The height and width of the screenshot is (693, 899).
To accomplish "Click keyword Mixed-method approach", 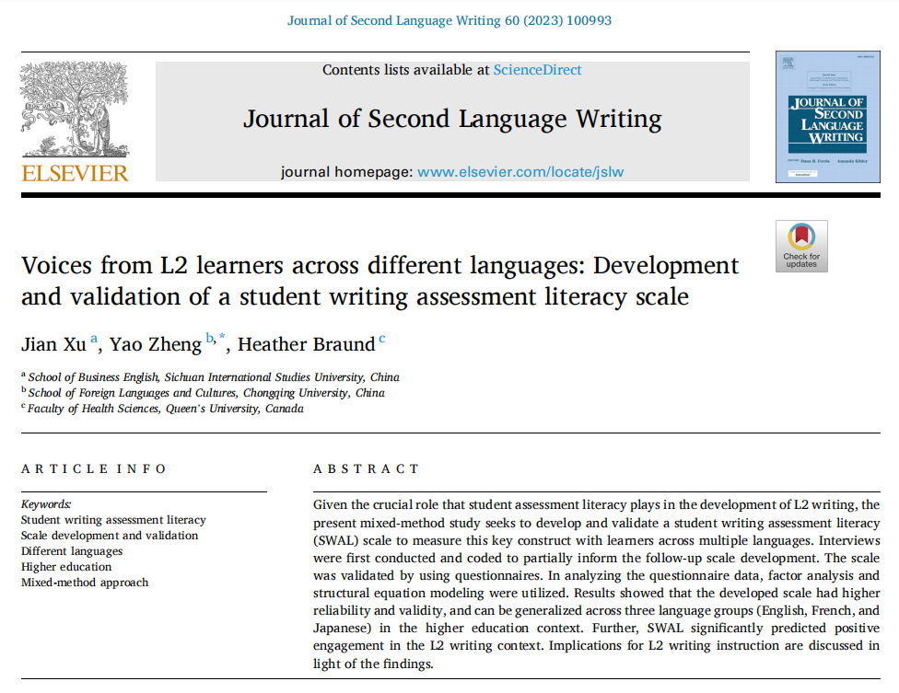I will (x=85, y=582).
